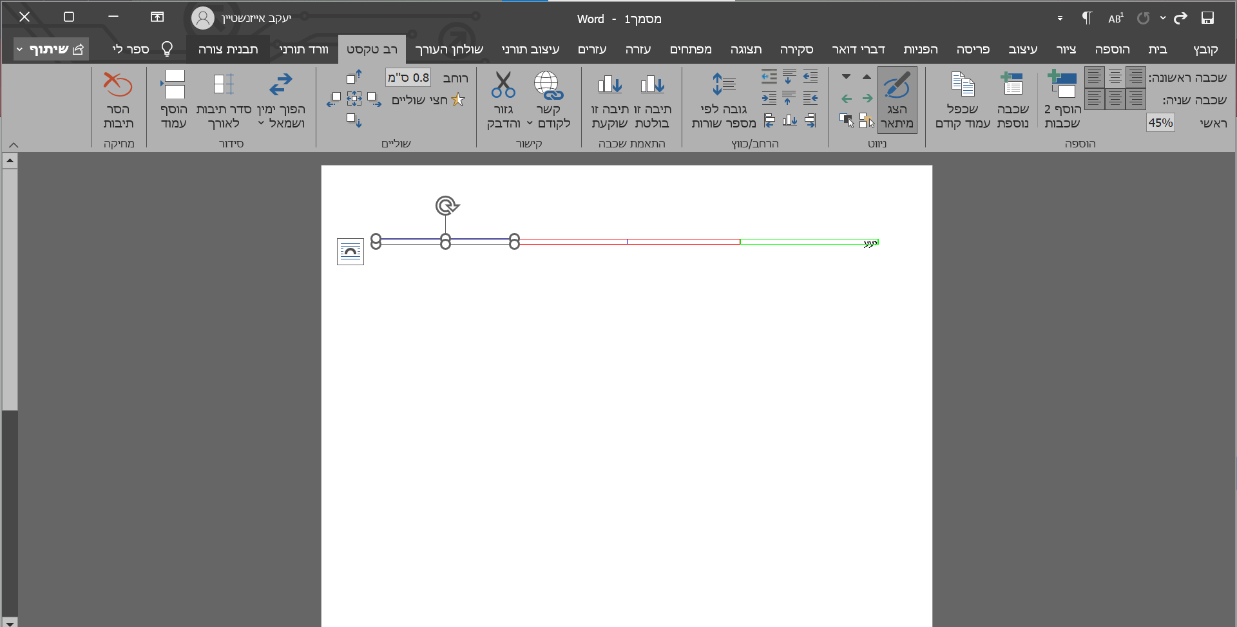The width and height of the screenshot is (1237, 627).
Task: Select left alignment for first layer
Action: [x=1095, y=77]
